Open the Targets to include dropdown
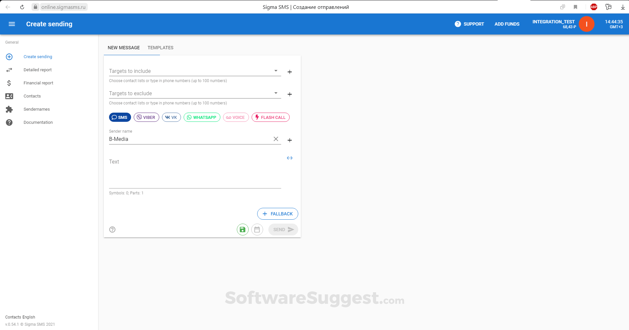Screen dimensions: 629x330 276,71
